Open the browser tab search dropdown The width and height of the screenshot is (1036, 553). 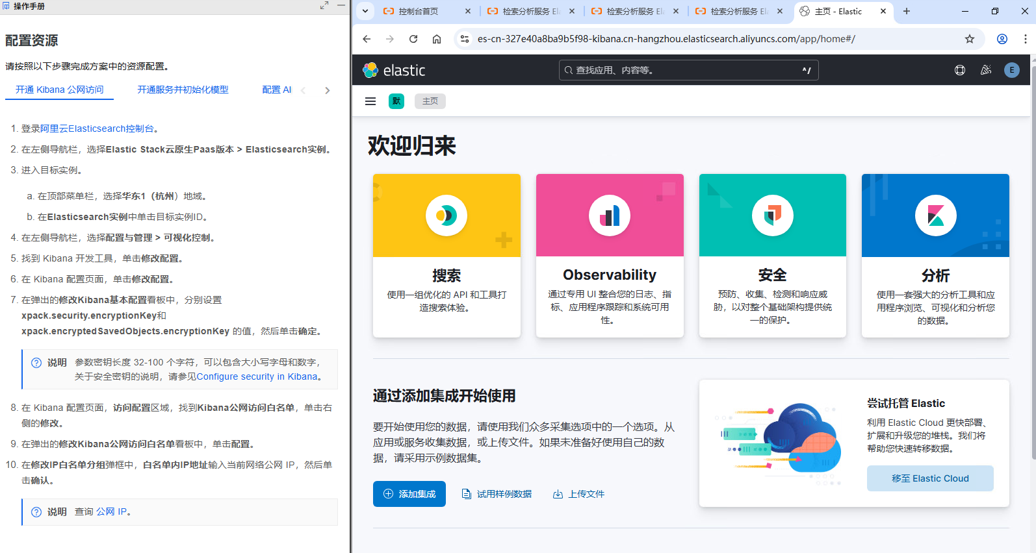[x=365, y=11]
